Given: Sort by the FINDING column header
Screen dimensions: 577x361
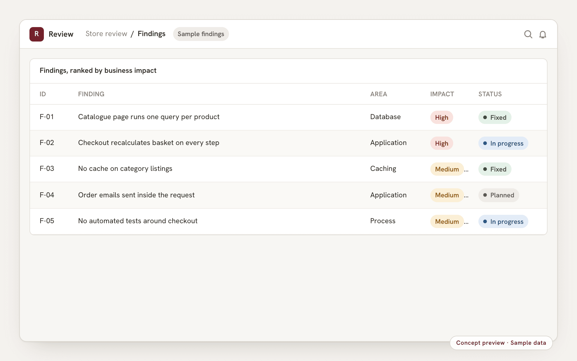Looking at the screenshot, I should point(91,94).
